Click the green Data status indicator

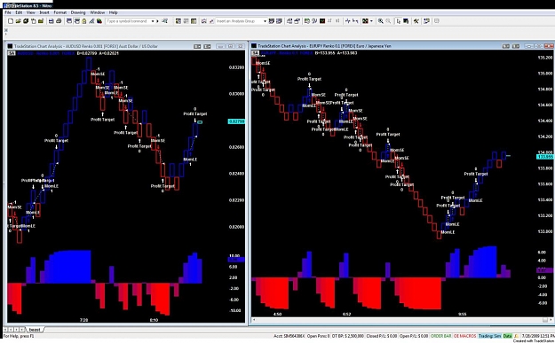[508, 336]
